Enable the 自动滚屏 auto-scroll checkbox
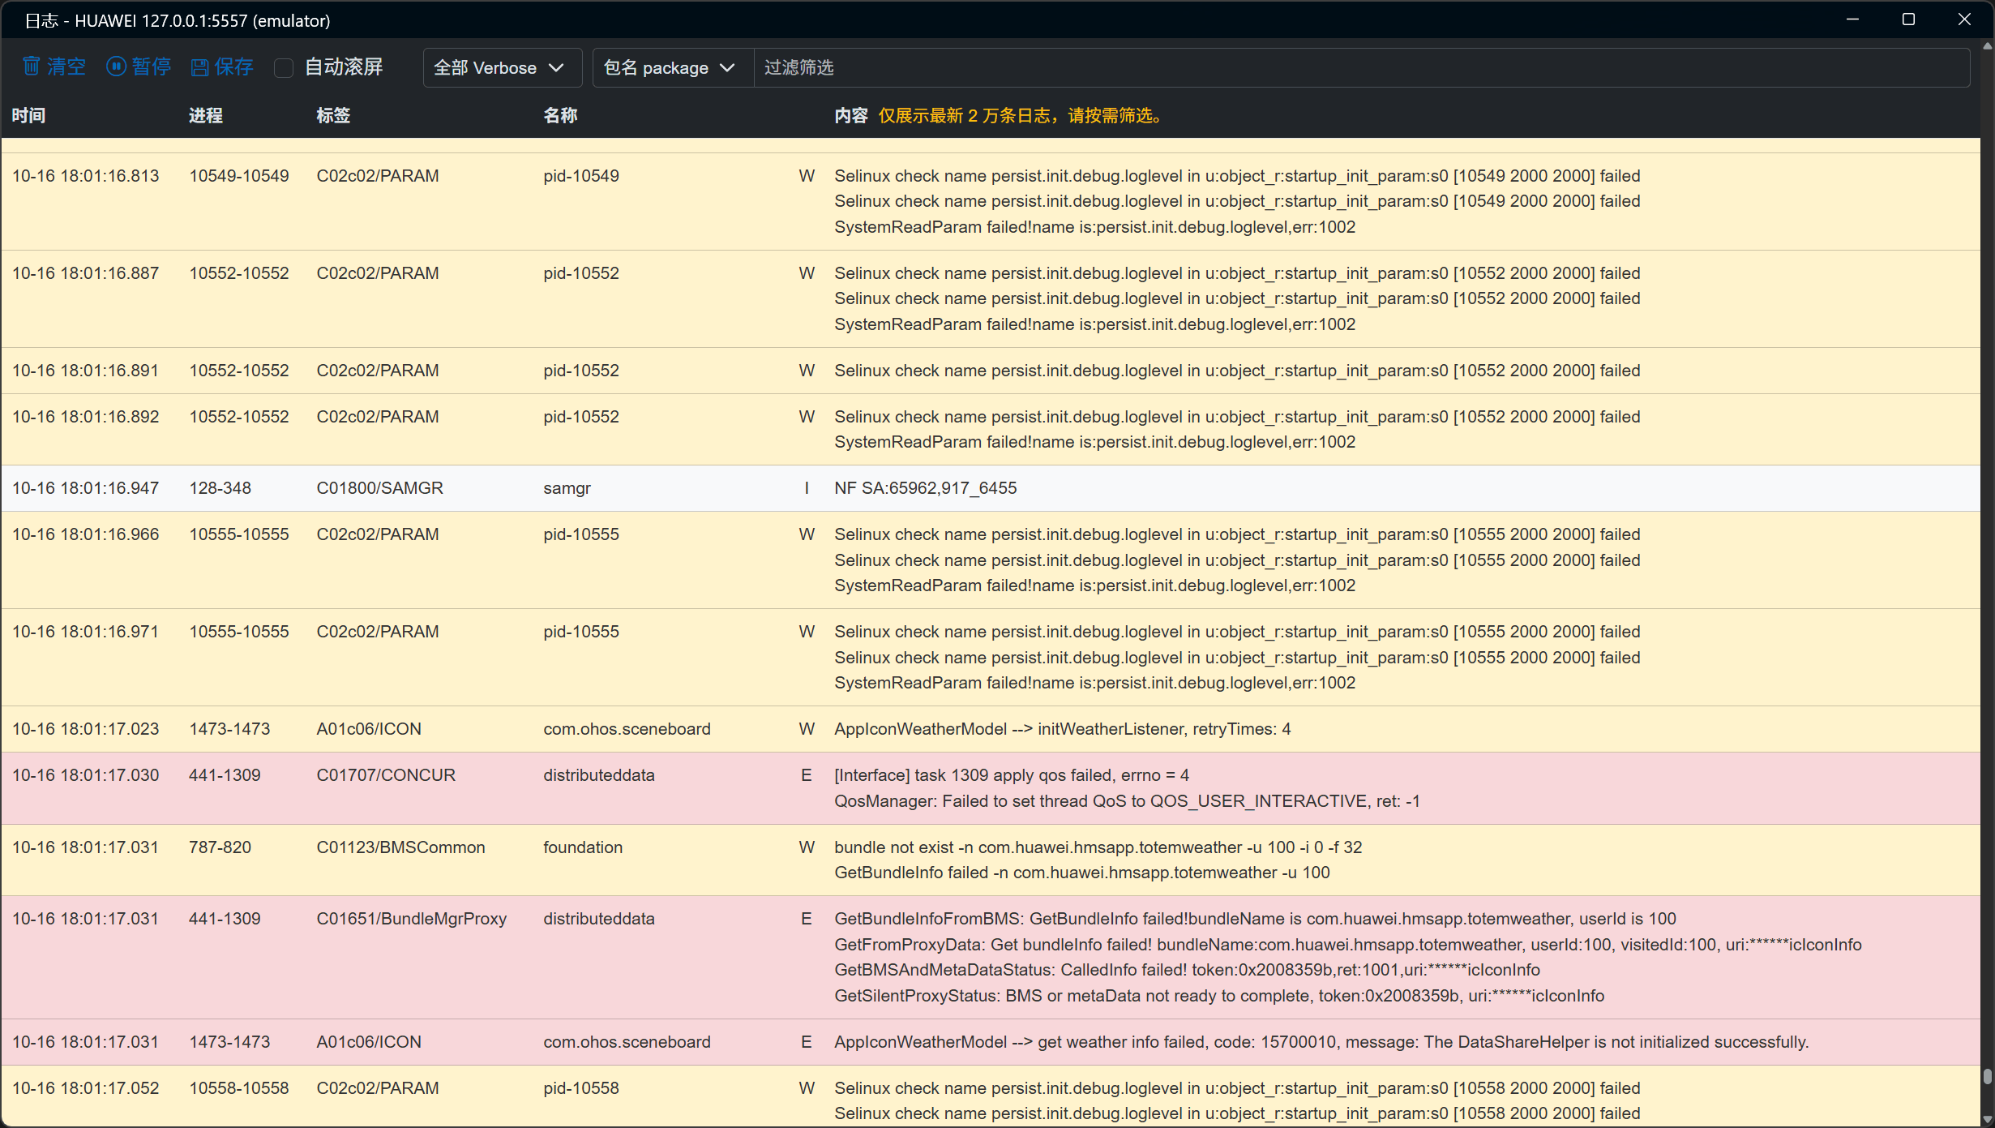The width and height of the screenshot is (1995, 1128). pyautogui.click(x=284, y=68)
